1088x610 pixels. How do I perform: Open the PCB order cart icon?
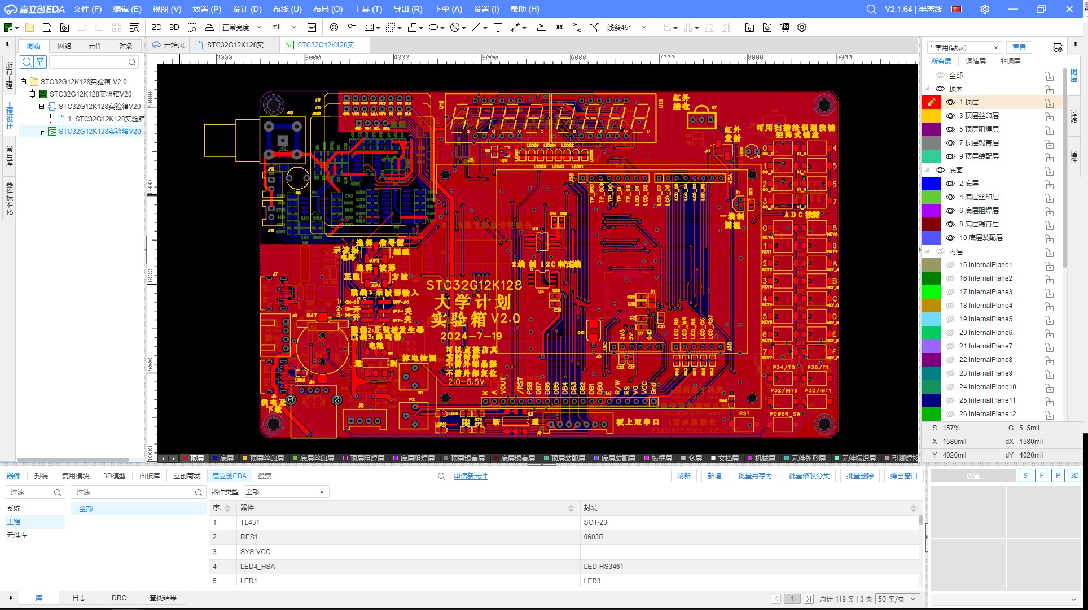784,27
